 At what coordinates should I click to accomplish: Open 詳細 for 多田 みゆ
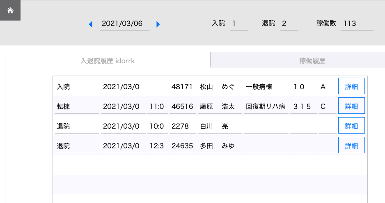coord(351,145)
